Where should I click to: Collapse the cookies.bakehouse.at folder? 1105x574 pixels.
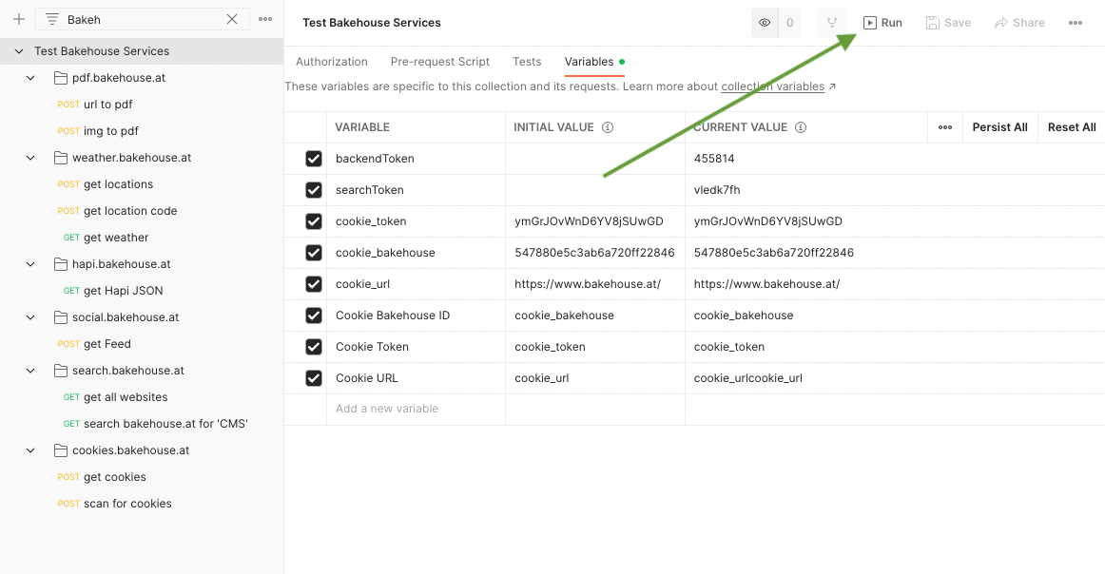[x=31, y=450]
